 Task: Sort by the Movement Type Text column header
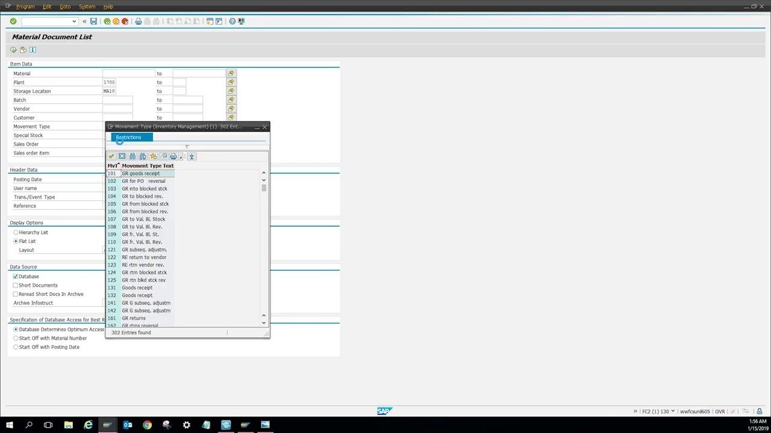[148, 165]
